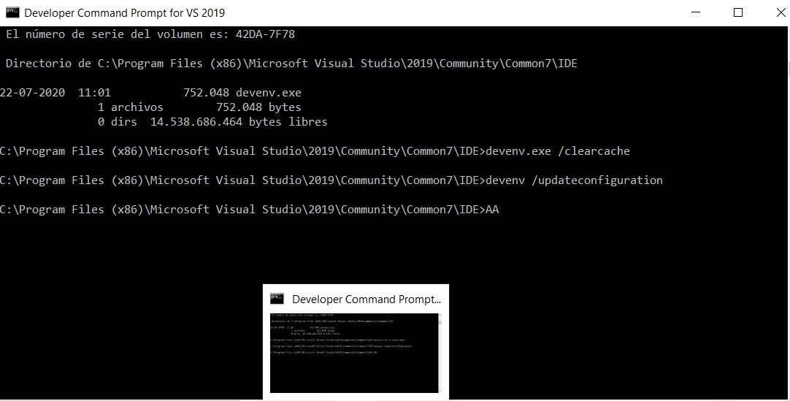
Task: Click the typed 'AA' at current prompt
Action: click(492, 210)
